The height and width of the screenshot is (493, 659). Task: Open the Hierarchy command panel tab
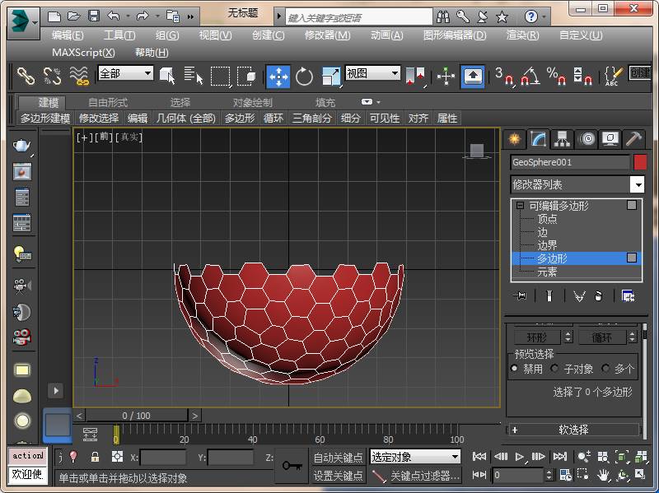pos(562,138)
